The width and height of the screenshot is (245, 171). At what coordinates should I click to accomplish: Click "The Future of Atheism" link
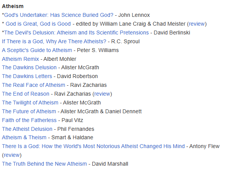[29, 111]
